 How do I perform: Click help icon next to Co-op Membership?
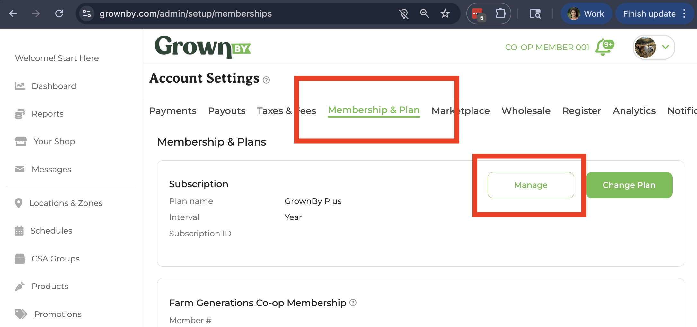pyautogui.click(x=353, y=303)
